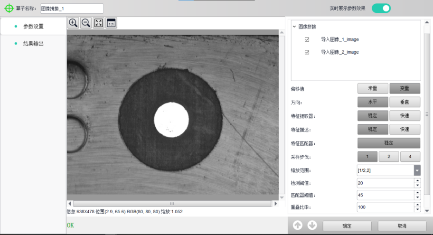Screen dimensions: 433x235
Task: Collapse the 图像拼接 tree node
Action: click(294, 27)
